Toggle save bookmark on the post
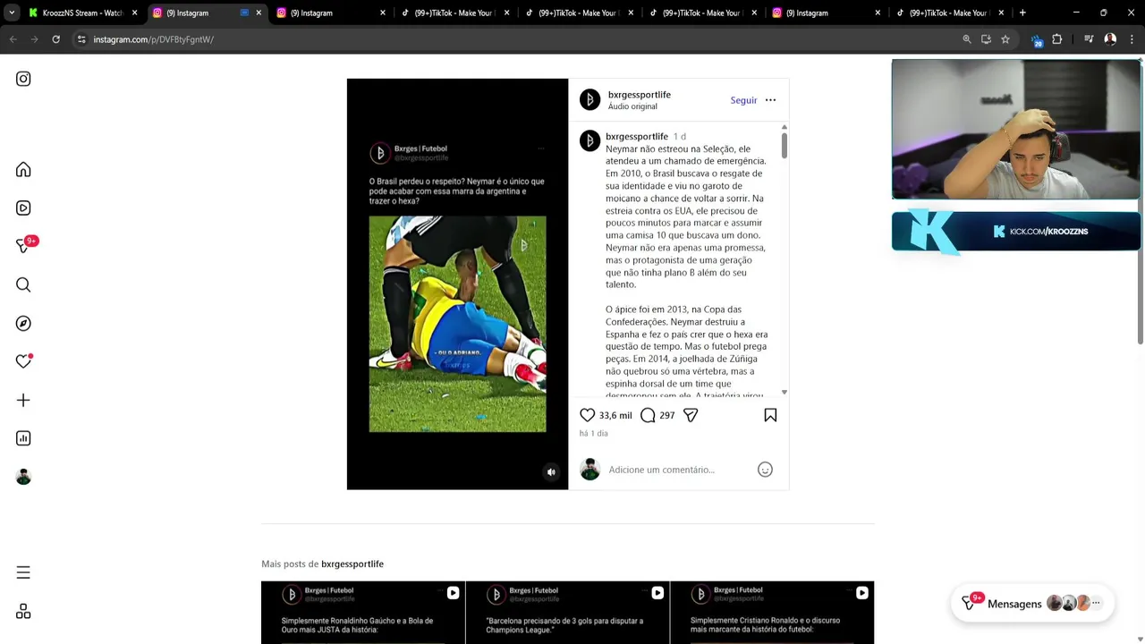The image size is (1145, 644). coord(770,415)
